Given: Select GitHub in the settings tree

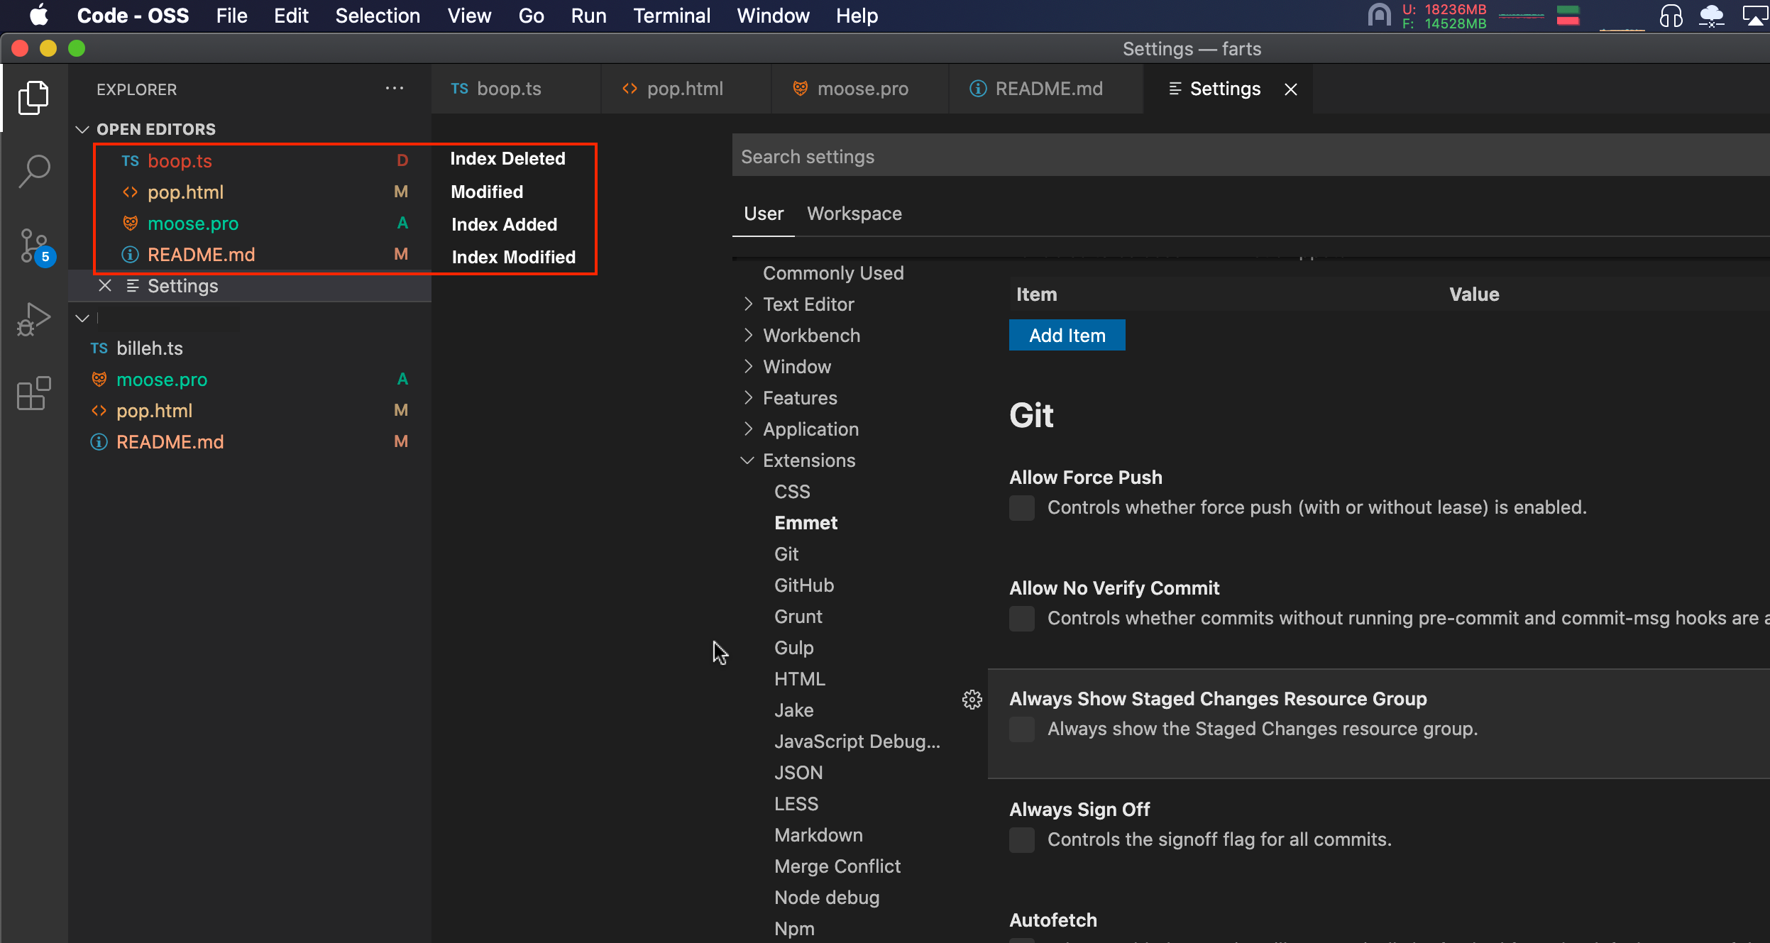Looking at the screenshot, I should tap(804, 585).
